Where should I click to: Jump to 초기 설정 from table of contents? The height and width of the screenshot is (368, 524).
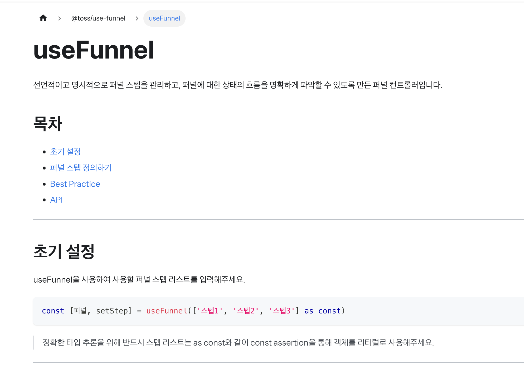65,152
